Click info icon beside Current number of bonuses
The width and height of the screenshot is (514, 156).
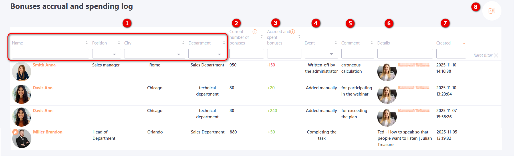click(255, 32)
